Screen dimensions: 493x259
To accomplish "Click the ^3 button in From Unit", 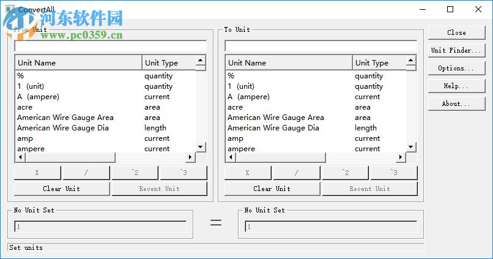I will click(x=183, y=173).
